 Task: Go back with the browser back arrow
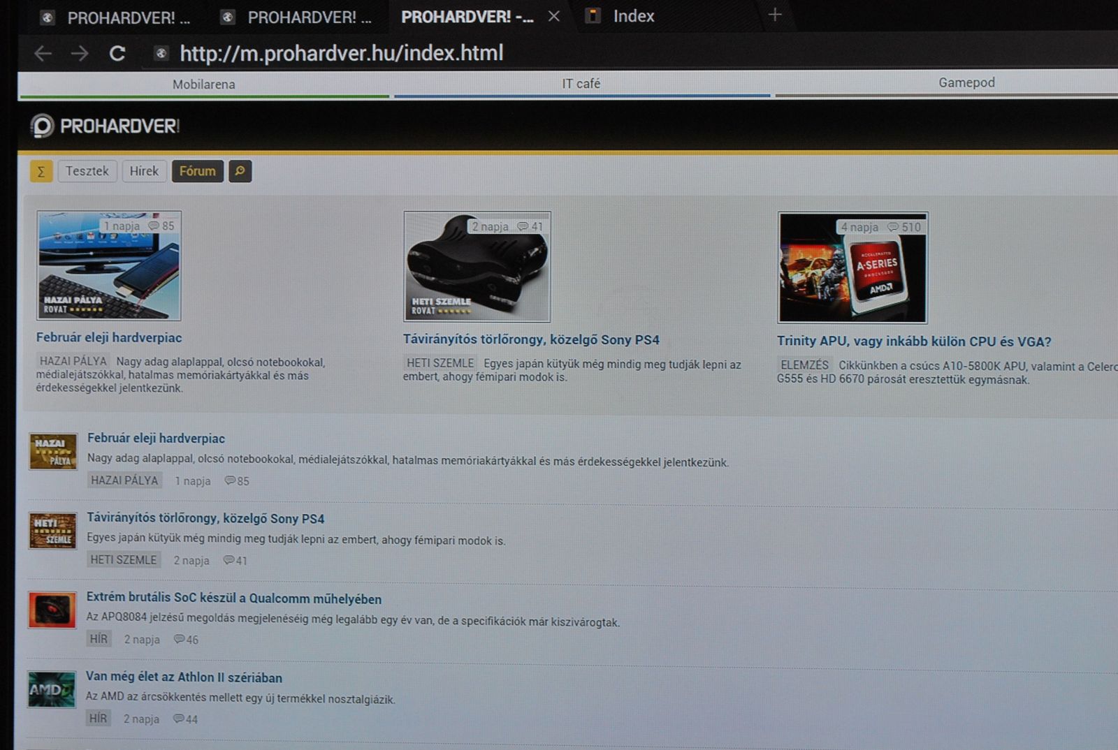(x=43, y=53)
